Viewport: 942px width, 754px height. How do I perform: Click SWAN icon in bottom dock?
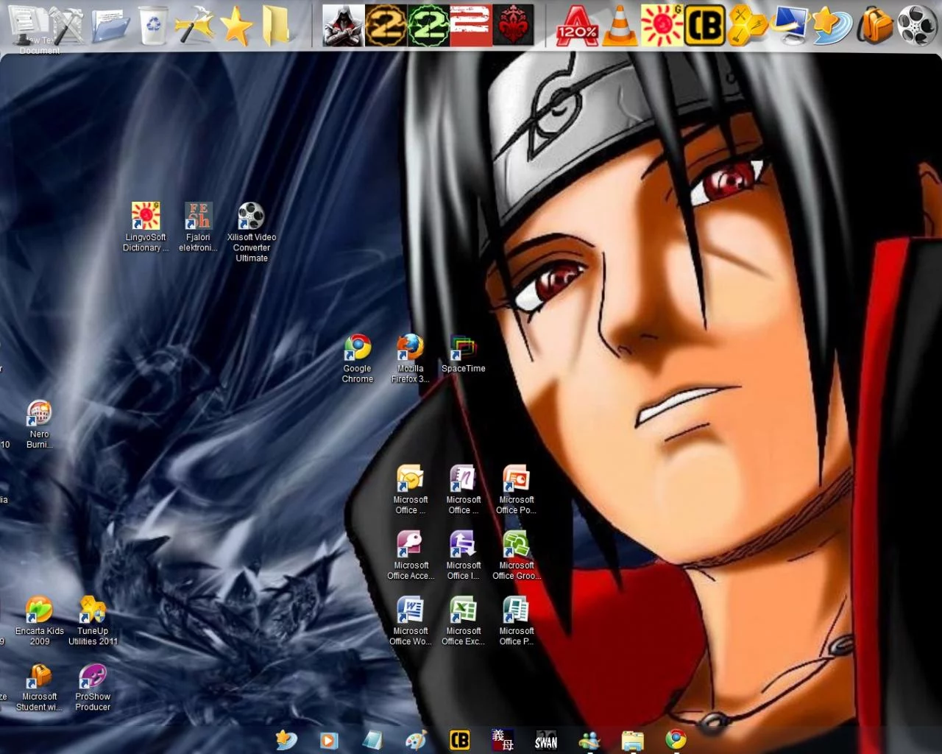(x=546, y=741)
